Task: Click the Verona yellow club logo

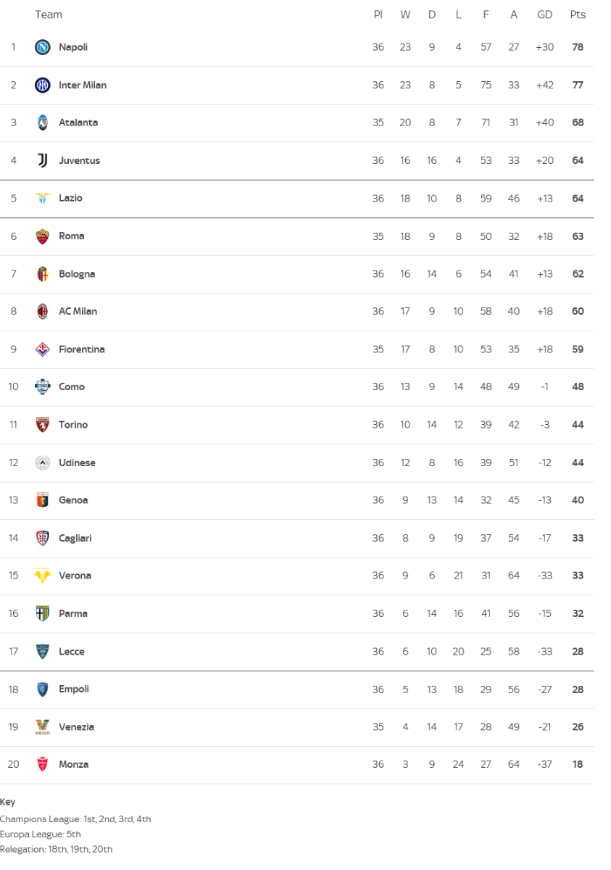Action: coord(43,576)
